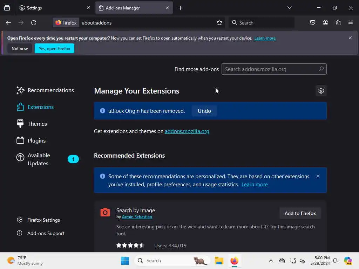Image resolution: width=359 pixels, height=269 pixels.
Task: Select Extensions category in sidebar
Action: point(35,107)
